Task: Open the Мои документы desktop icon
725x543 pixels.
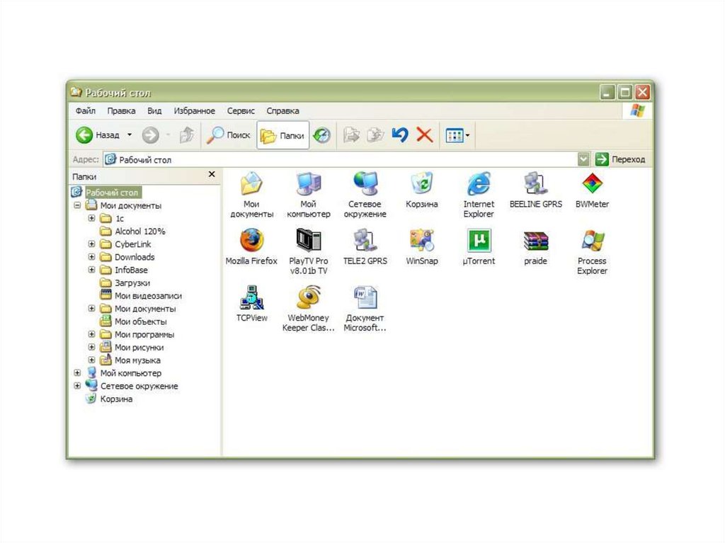Action: [x=251, y=183]
